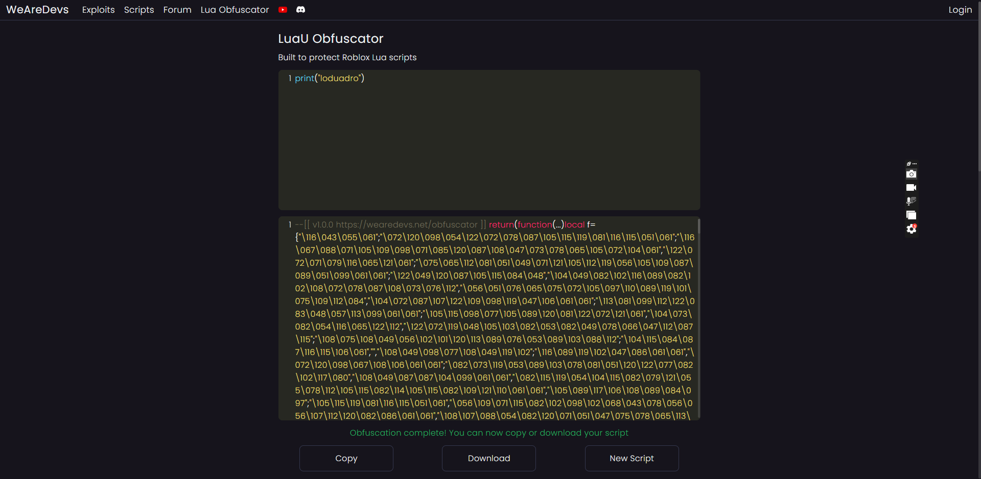Viewport: 981px width, 479px height.
Task: Click the "LuaU Obfuscator" heading
Action: (x=331, y=39)
